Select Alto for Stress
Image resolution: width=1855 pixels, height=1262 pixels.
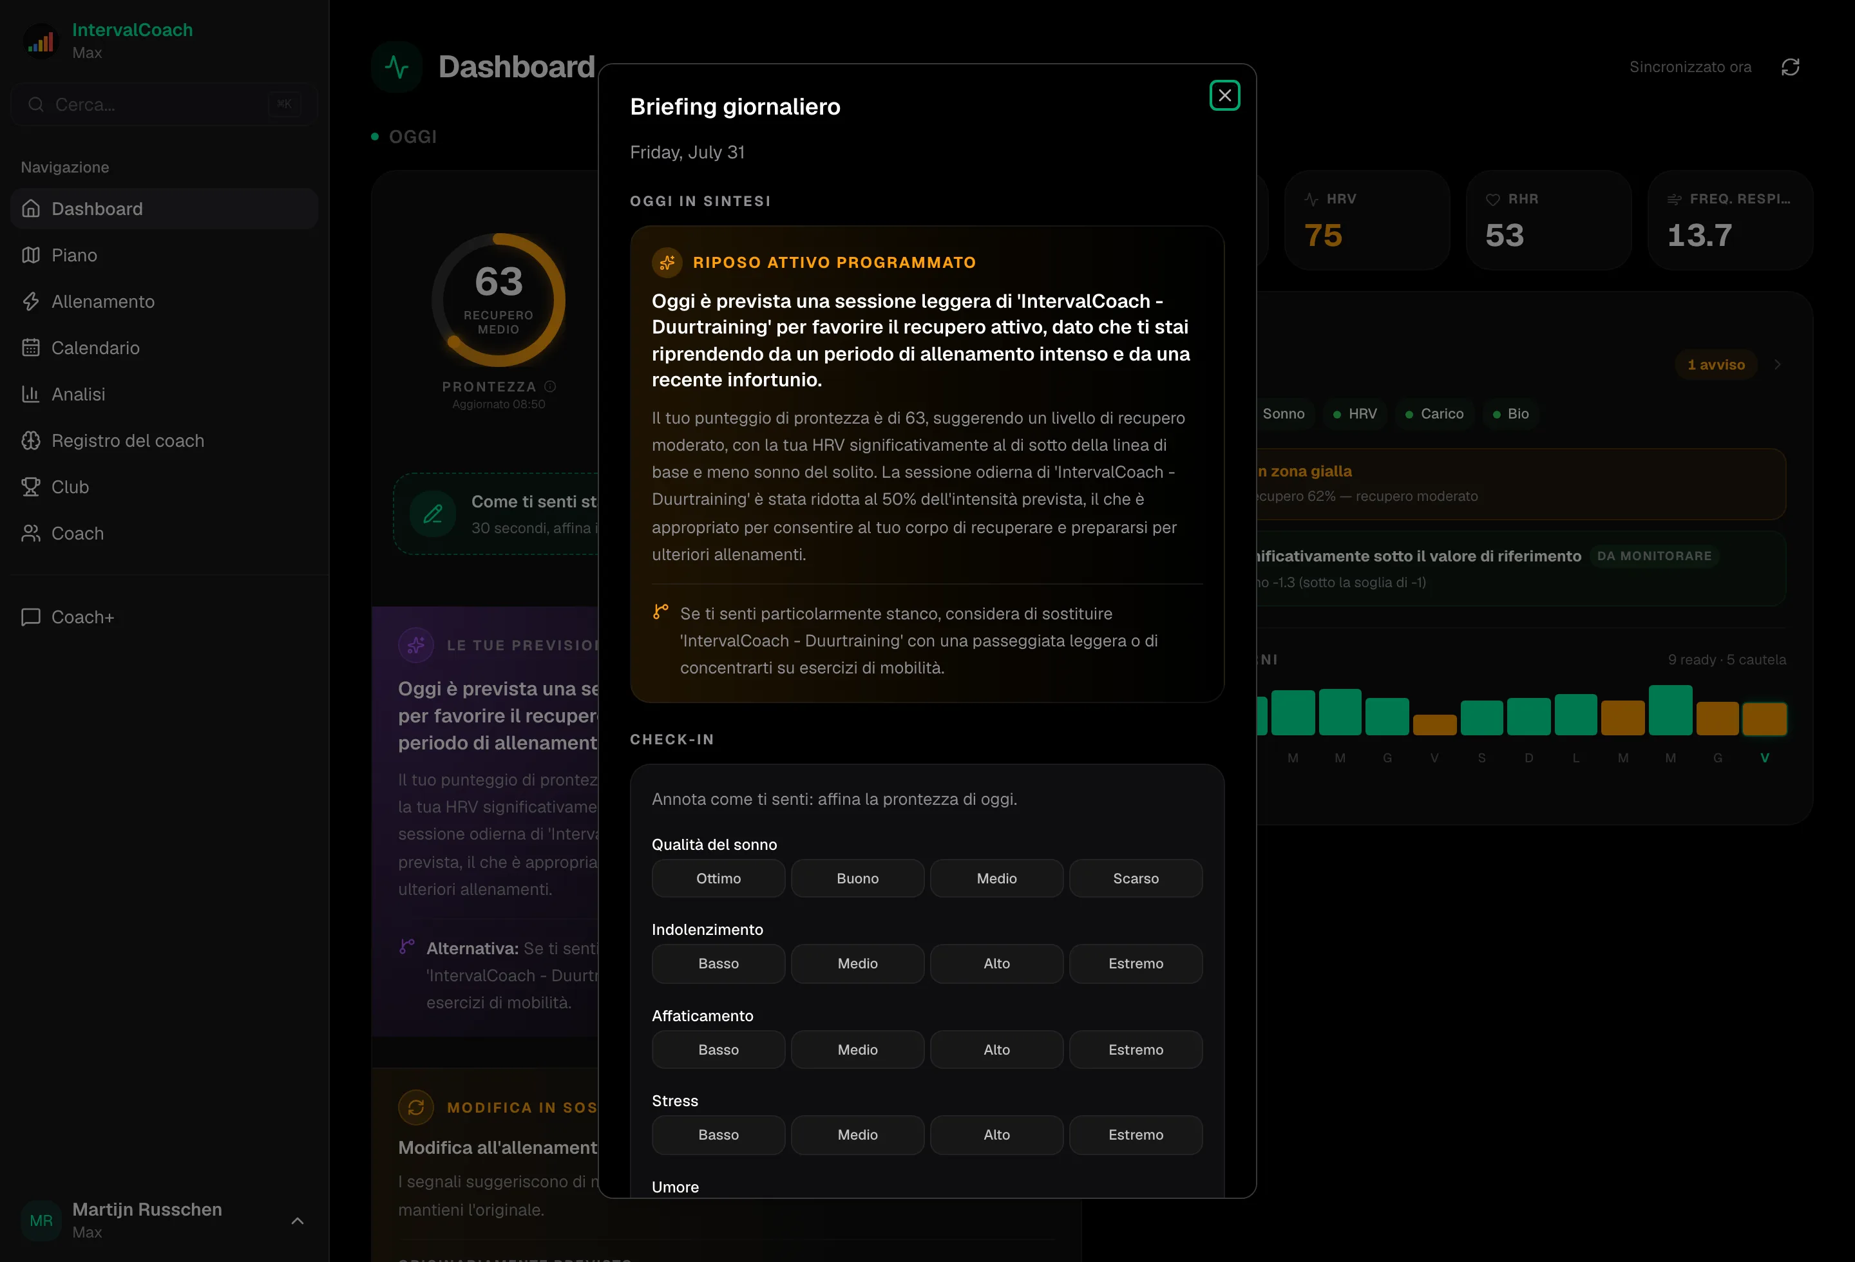point(997,1135)
